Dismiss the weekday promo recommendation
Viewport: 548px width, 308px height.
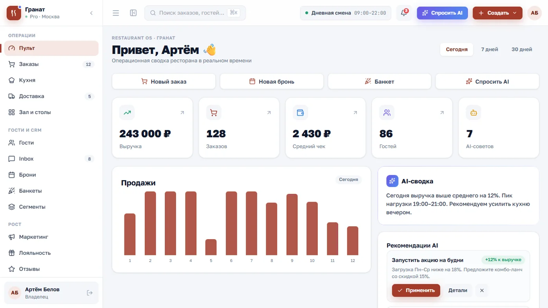pos(482,290)
